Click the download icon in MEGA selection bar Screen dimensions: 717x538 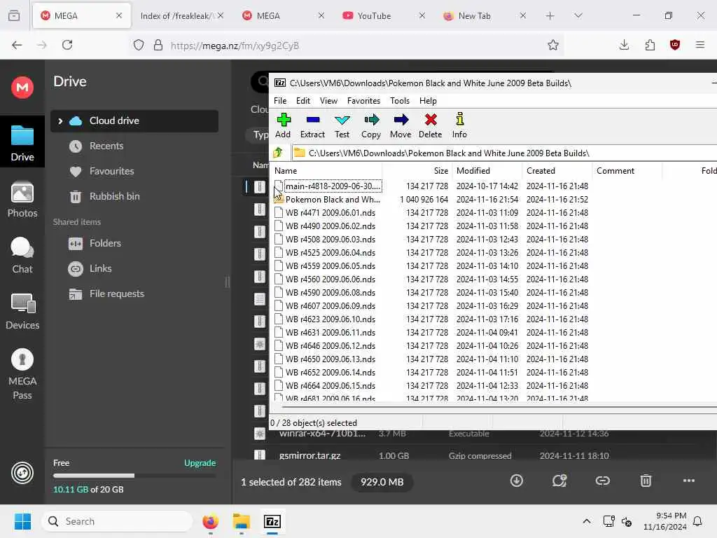pos(516,481)
